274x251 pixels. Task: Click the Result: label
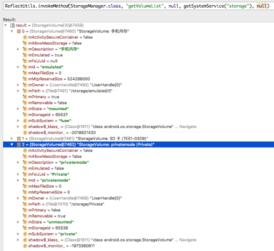pos(10,20)
